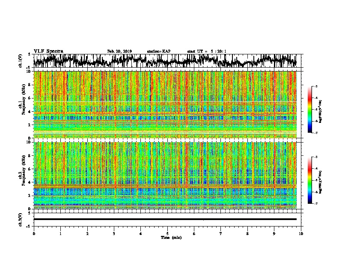339x262 pixels.
Task: Click the "start UT = 5 : 20: 1" text
Action: (x=207, y=51)
